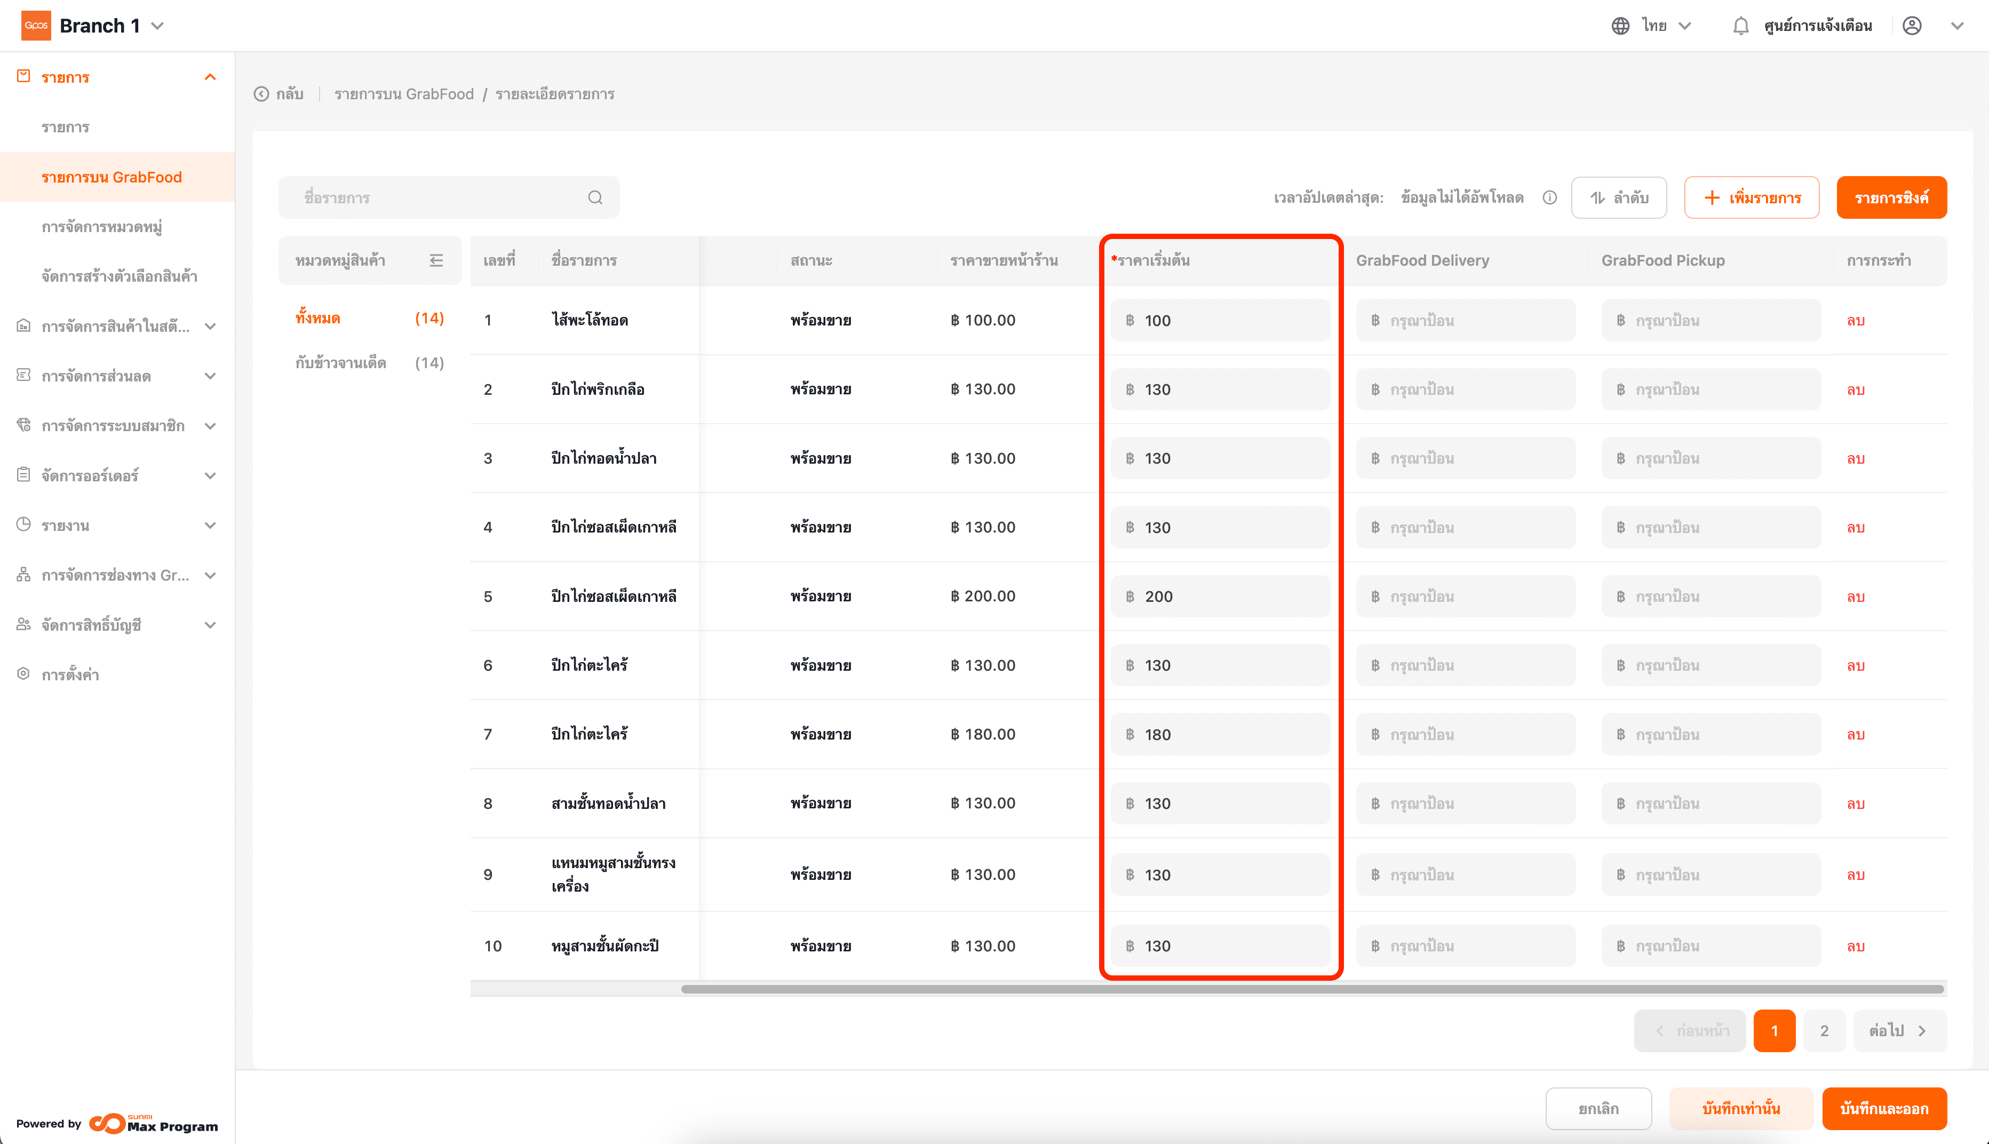Click the collapse icon in product category header
The width and height of the screenshot is (1989, 1144).
(x=437, y=260)
